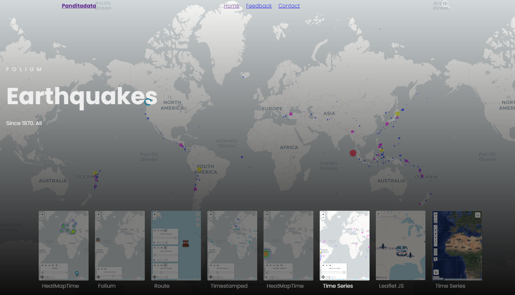Viewport: 515px width, 295px height.
Task: Open fullscreen on the highlighted Time Series thumbnail
Action: 366,214
